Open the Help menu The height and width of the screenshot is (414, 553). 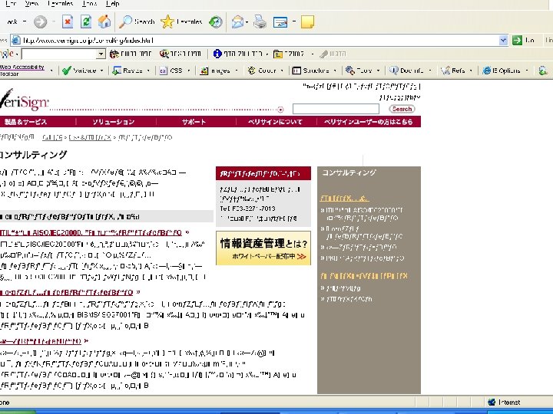click(x=112, y=4)
